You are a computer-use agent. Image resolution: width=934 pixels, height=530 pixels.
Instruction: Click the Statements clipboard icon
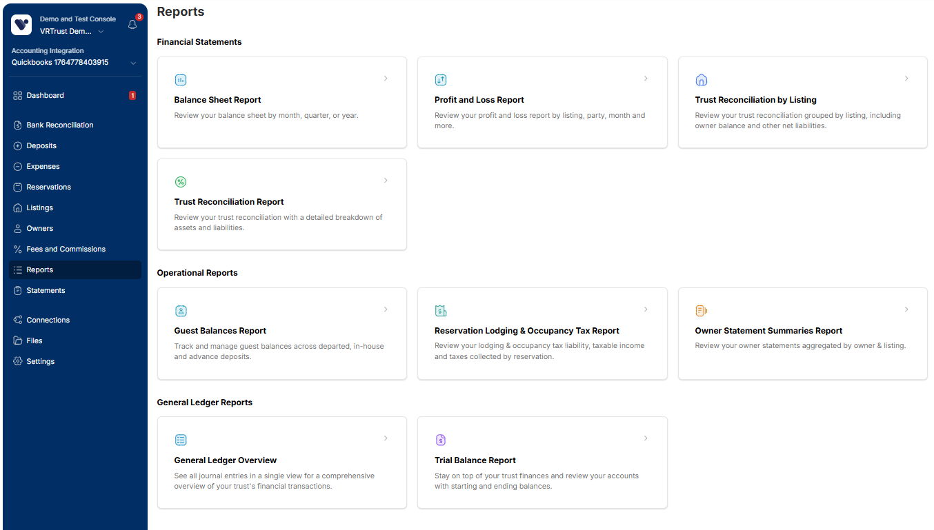(18, 291)
